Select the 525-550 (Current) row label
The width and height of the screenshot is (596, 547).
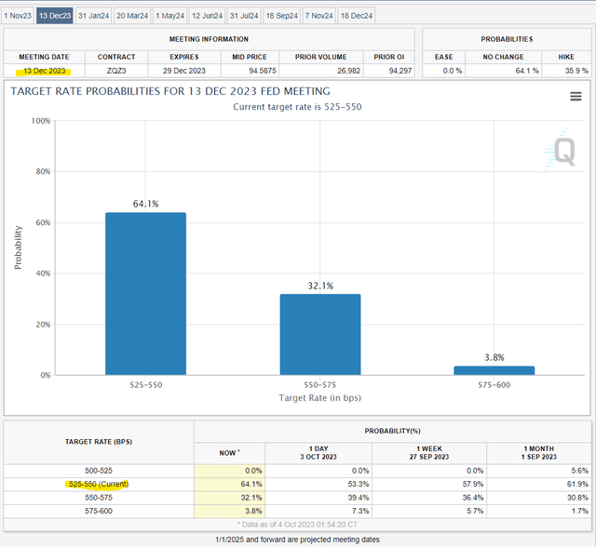(99, 484)
